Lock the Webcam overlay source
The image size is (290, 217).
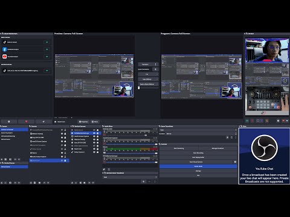[x=65, y=134]
